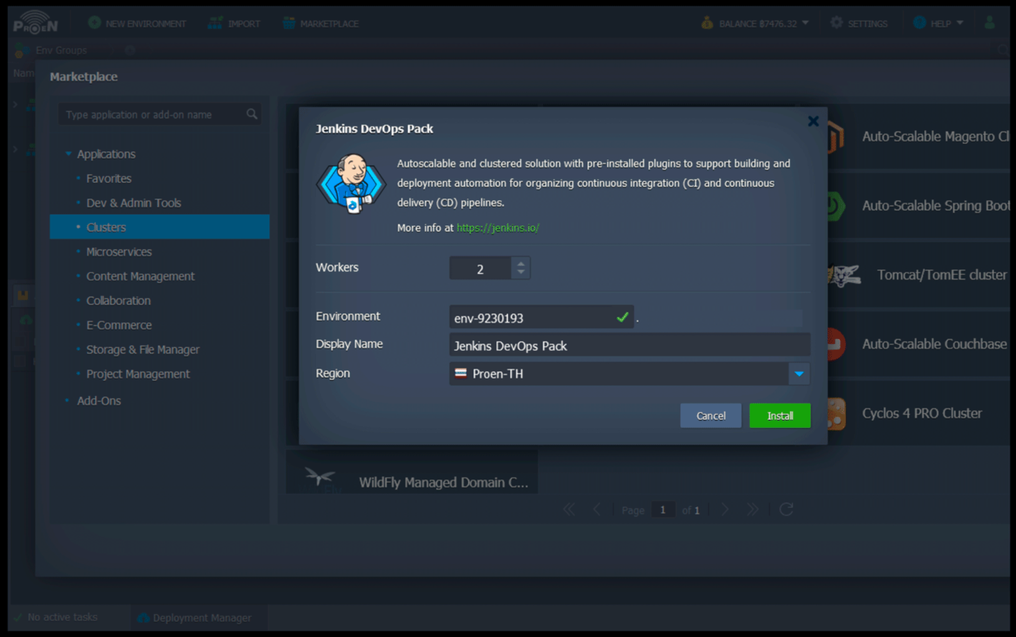Edit the Environment name field
This screenshot has height=637, width=1016.
(x=542, y=317)
